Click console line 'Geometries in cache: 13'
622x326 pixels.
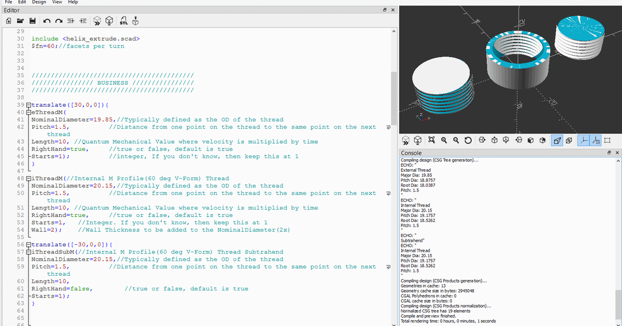423,285
